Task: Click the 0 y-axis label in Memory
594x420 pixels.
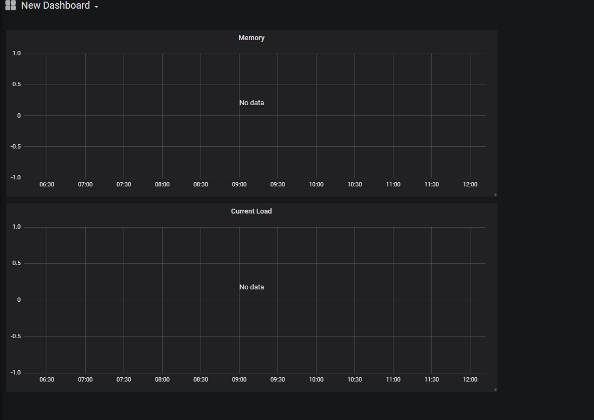Action: click(19, 115)
